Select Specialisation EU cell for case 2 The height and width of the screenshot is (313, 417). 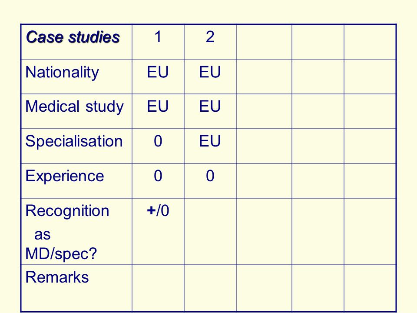(x=210, y=146)
